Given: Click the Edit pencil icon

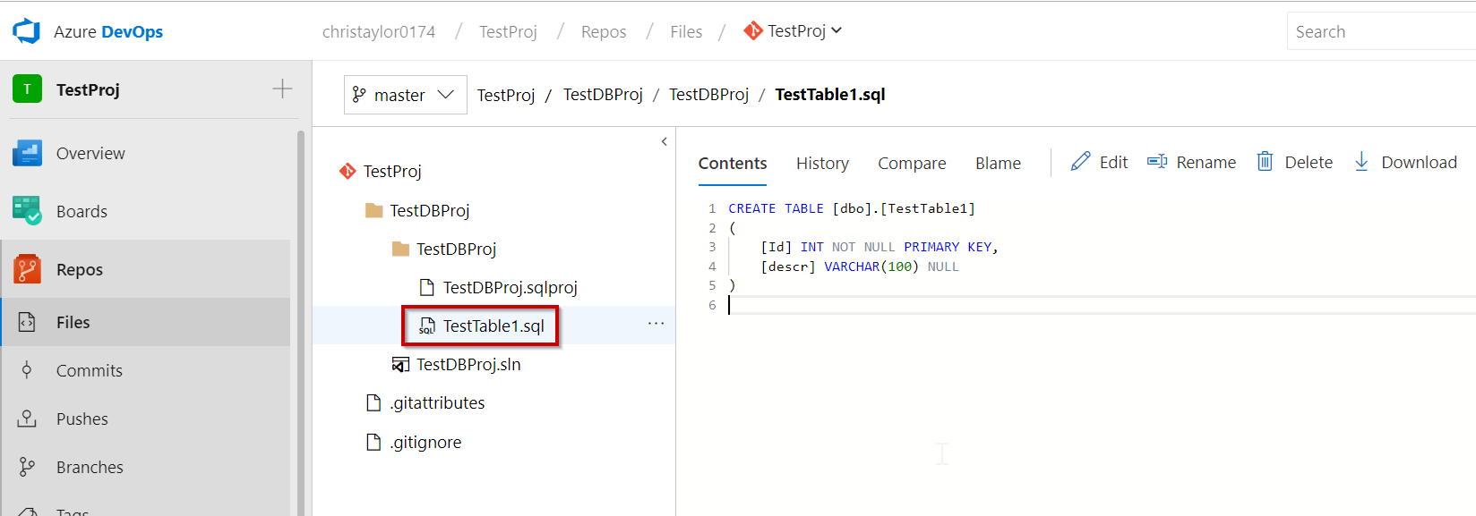Looking at the screenshot, I should click(x=1081, y=162).
